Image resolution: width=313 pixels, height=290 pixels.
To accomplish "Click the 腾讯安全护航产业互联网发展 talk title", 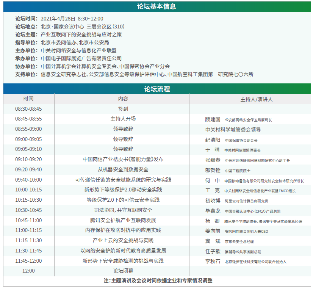I will tap(123, 220).
